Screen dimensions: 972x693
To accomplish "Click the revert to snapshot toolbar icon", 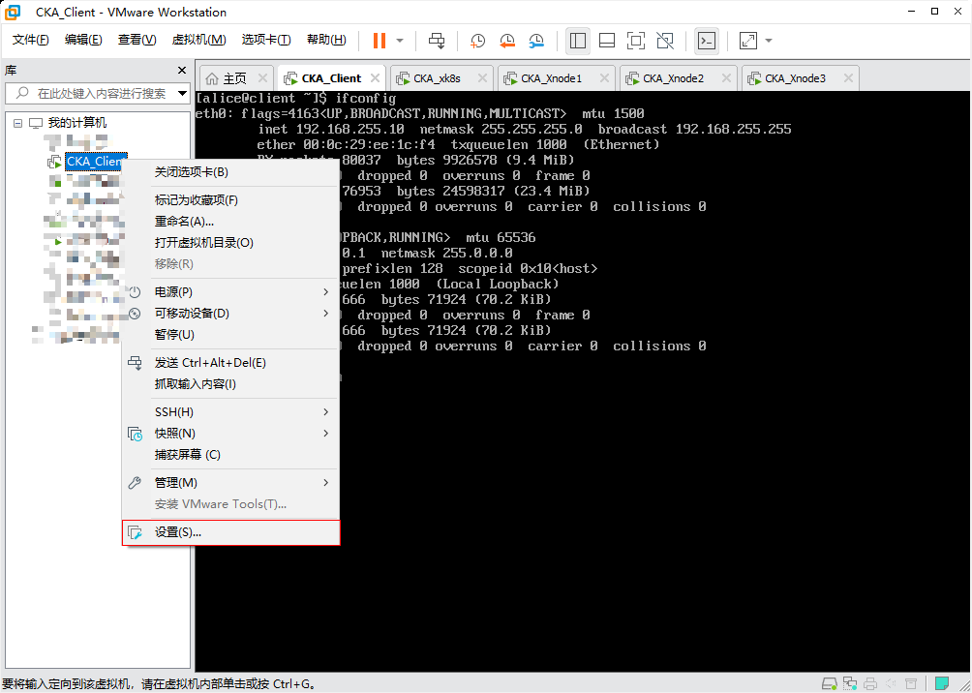I will click(507, 41).
